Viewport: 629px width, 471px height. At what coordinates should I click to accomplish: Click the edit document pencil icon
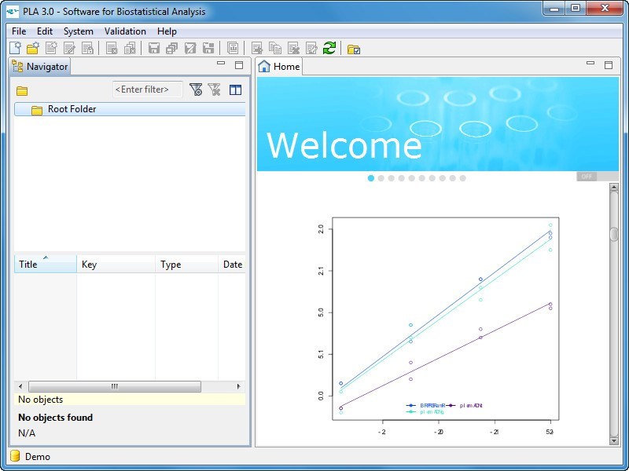click(x=69, y=48)
